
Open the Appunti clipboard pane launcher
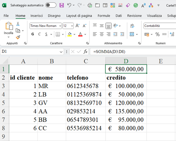click(25, 43)
